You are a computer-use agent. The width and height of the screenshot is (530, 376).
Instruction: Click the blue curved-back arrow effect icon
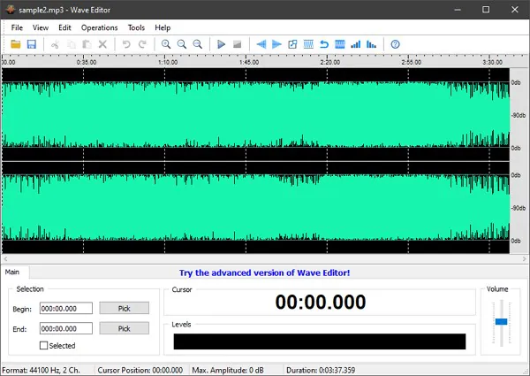coord(324,44)
